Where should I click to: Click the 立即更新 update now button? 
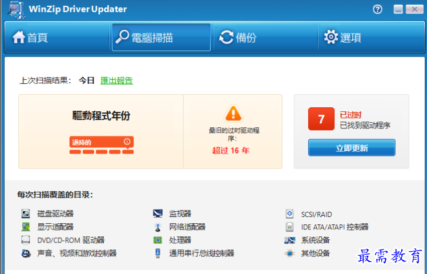tap(352, 148)
